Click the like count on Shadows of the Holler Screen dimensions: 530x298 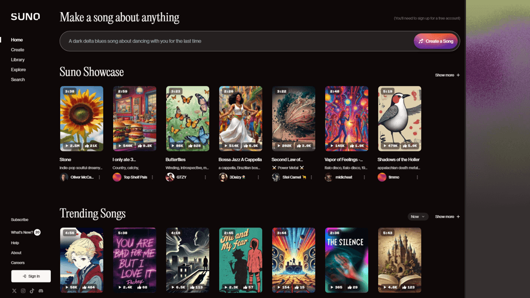(x=409, y=146)
